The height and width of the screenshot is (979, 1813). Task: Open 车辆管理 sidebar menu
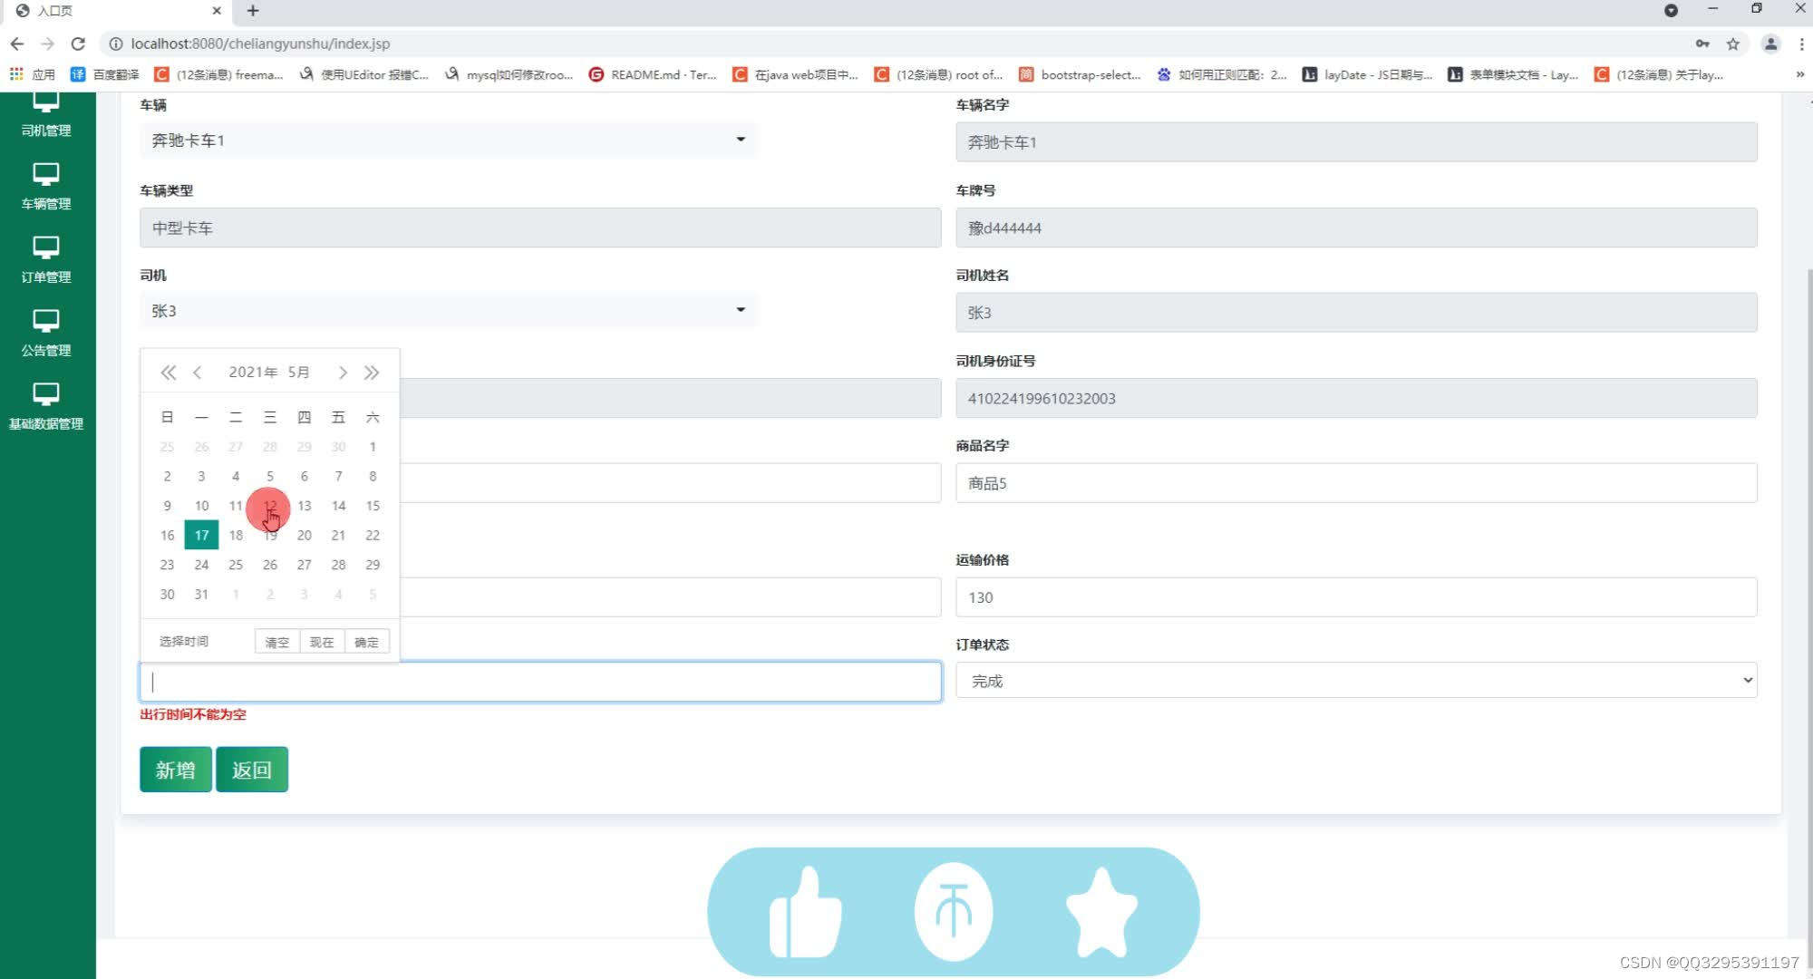(46, 188)
